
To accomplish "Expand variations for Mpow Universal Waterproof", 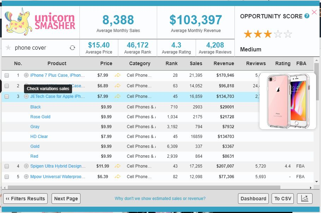I will 26,177.
